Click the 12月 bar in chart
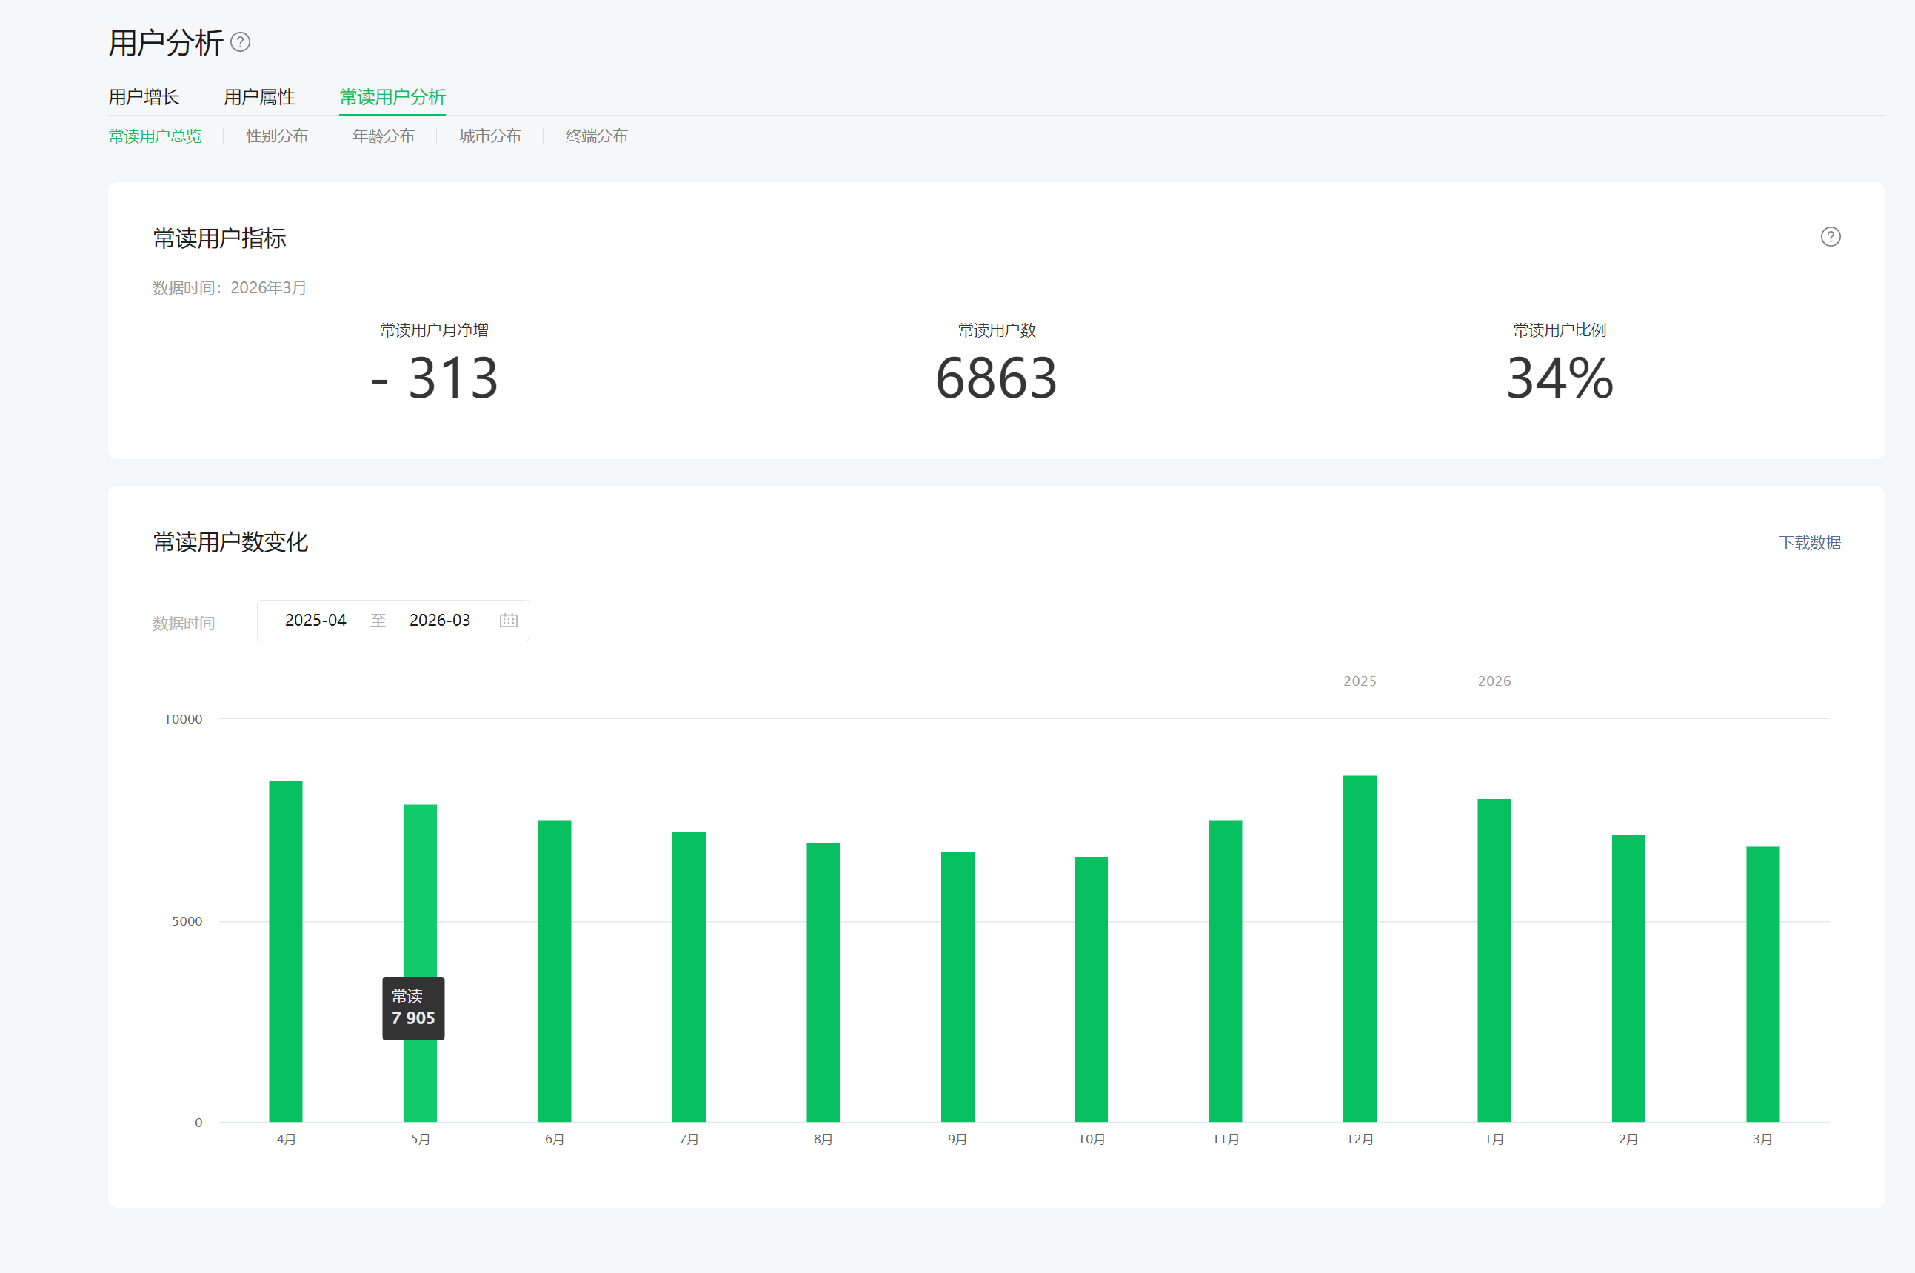Screen dimensions: 1915x1273 (x=1359, y=950)
